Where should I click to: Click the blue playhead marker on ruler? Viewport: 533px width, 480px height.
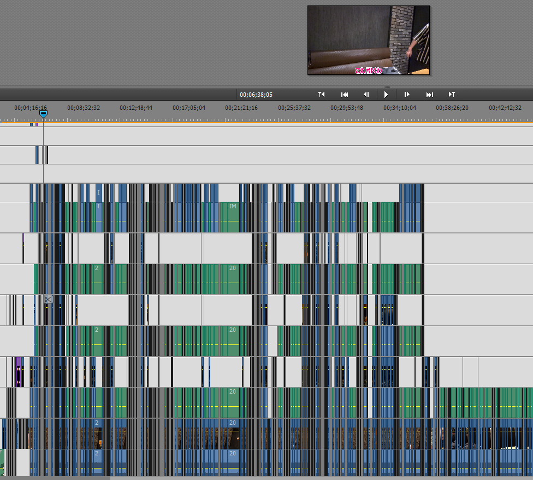pos(43,114)
